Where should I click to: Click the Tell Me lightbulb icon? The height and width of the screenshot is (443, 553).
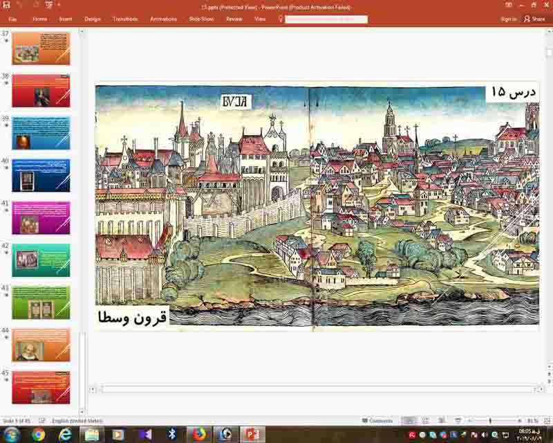(x=281, y=19)
